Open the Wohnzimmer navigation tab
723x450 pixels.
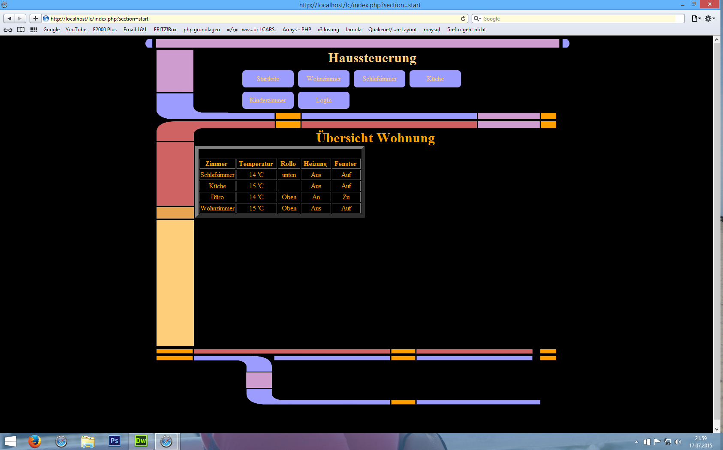pos(324,79)
